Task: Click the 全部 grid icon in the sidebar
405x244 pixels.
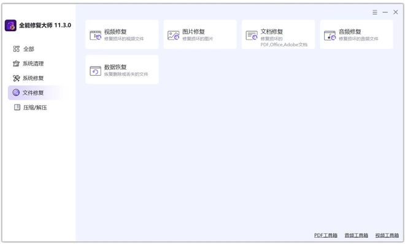Action: tap(17, 49)
